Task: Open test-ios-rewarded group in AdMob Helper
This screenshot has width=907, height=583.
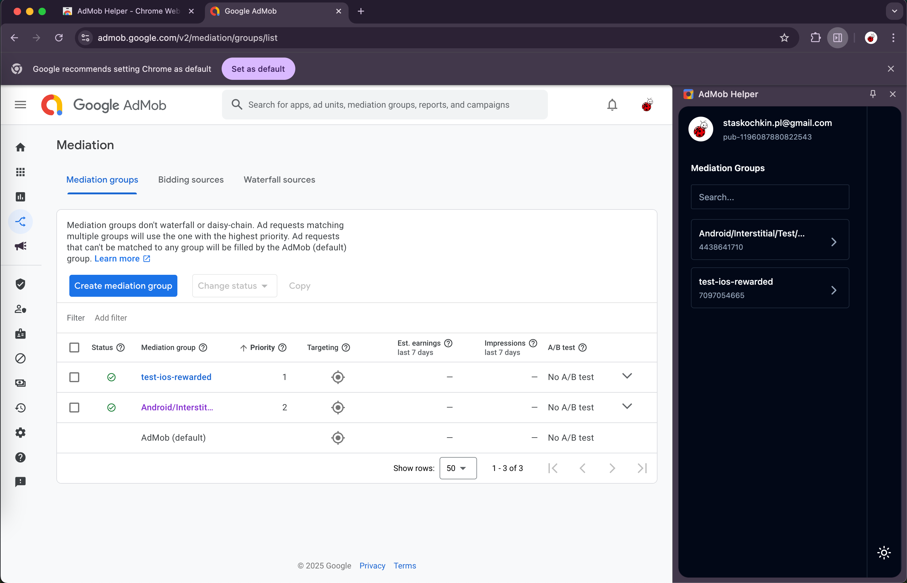Action: tap(770, 288)
